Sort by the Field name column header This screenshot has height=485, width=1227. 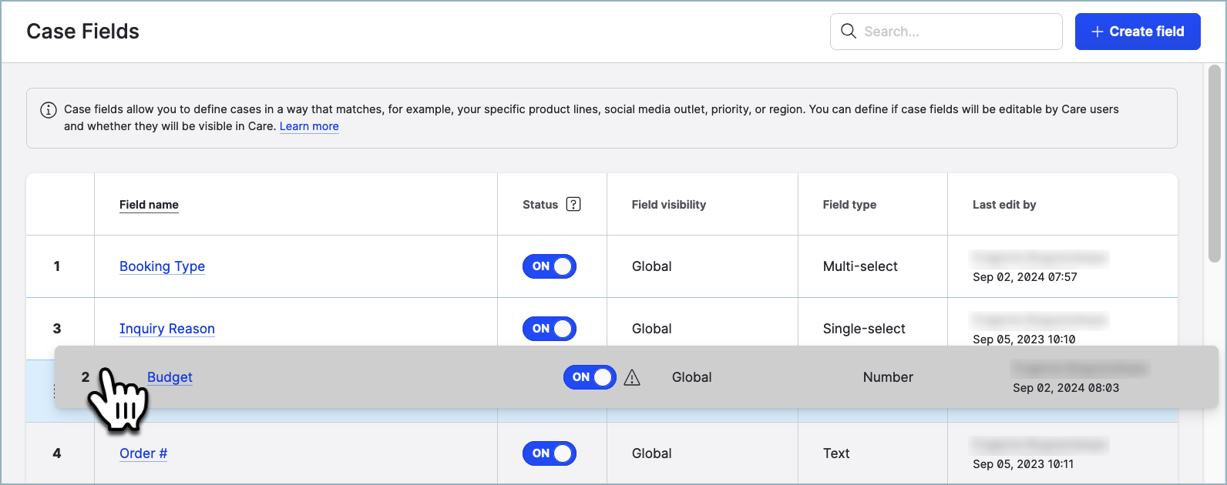tap(149, 205)
